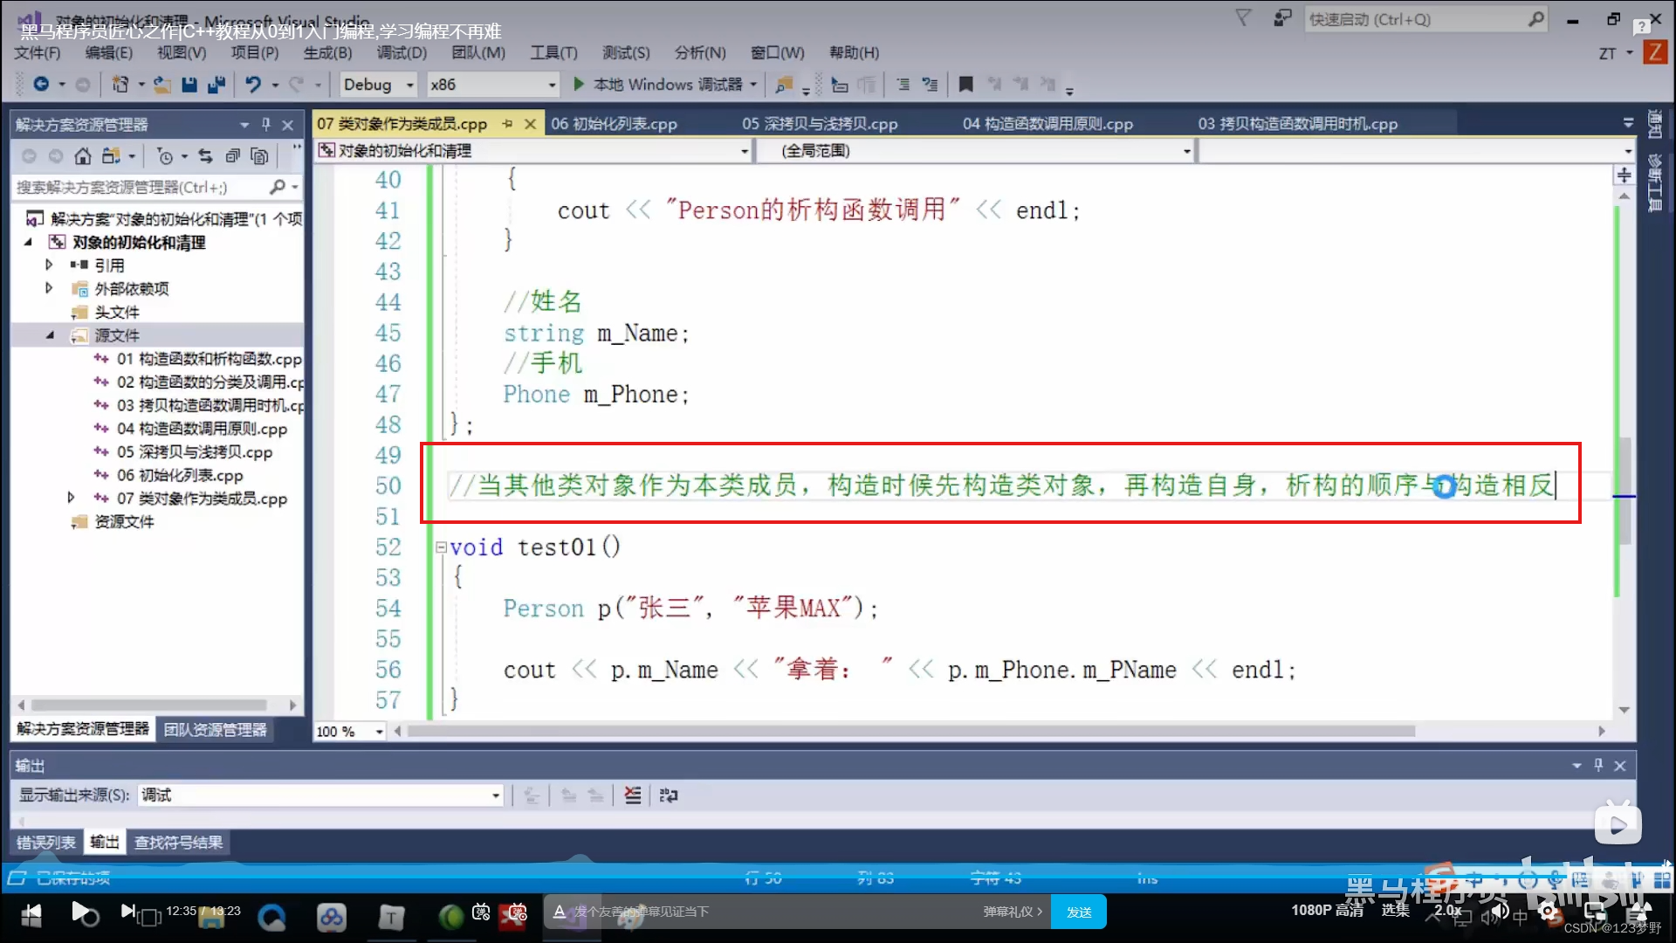
Task: Click the Home icon in Solution Explorer
Action: tap(82, 156)
